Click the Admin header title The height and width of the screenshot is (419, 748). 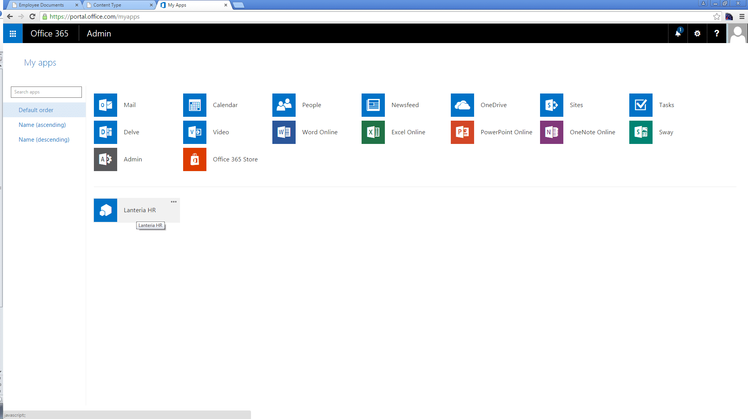[x=99, y=34]
